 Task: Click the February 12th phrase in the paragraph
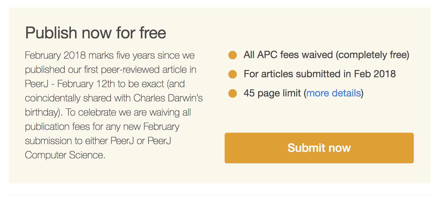[x=86, y=84]
